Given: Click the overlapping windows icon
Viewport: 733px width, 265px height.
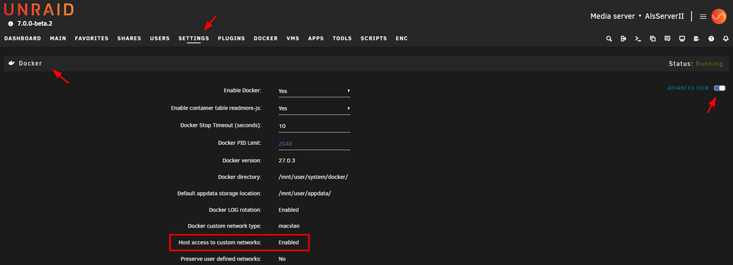Looking at the screenshot, I should point(652,39).
